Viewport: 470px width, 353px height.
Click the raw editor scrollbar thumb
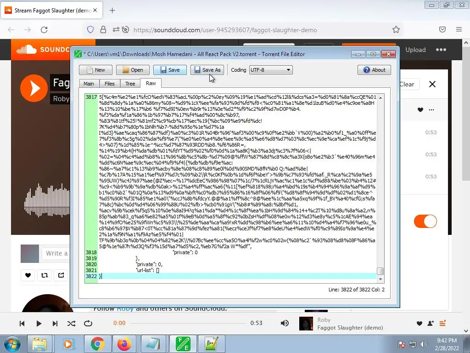click(380, 271)
